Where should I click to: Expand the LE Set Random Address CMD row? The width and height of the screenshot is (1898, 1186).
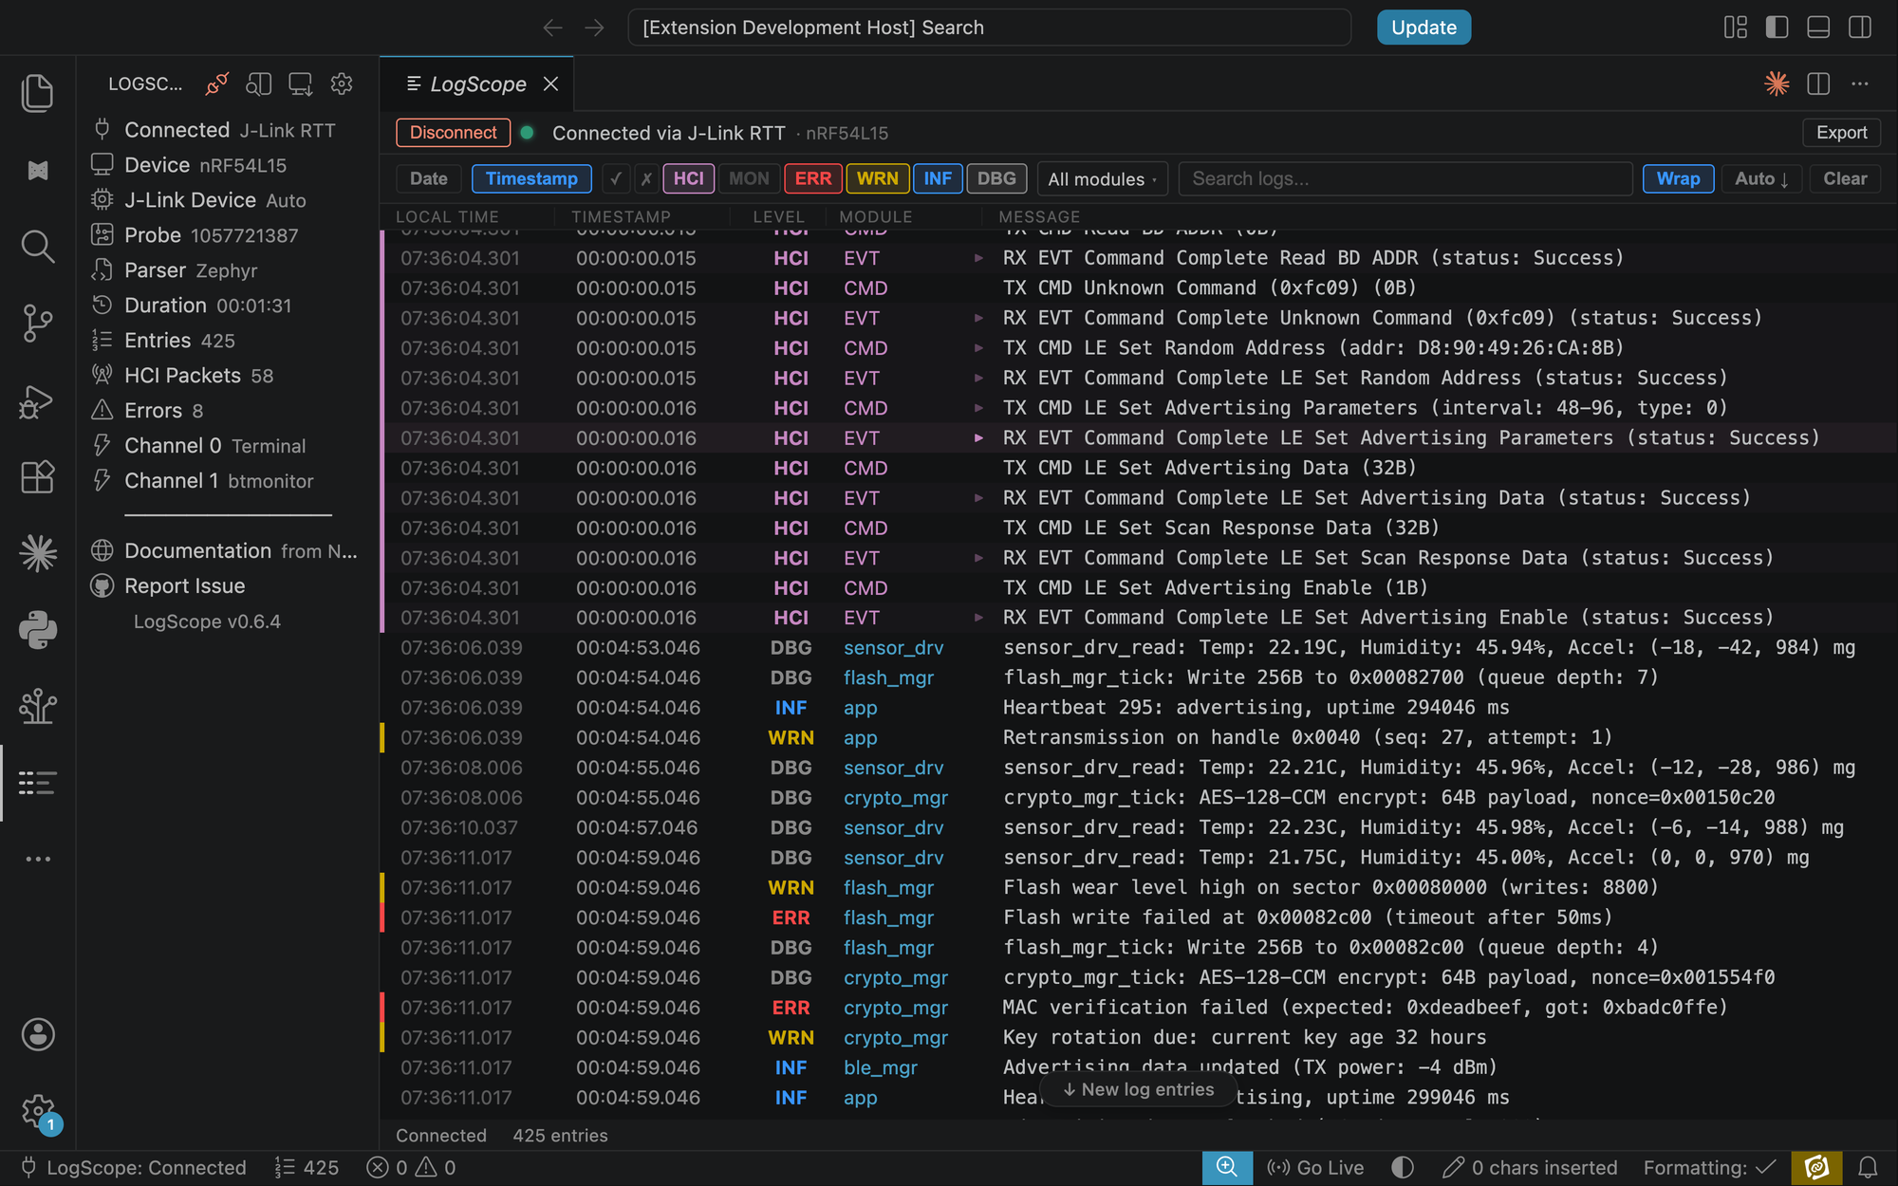point(978,348)
